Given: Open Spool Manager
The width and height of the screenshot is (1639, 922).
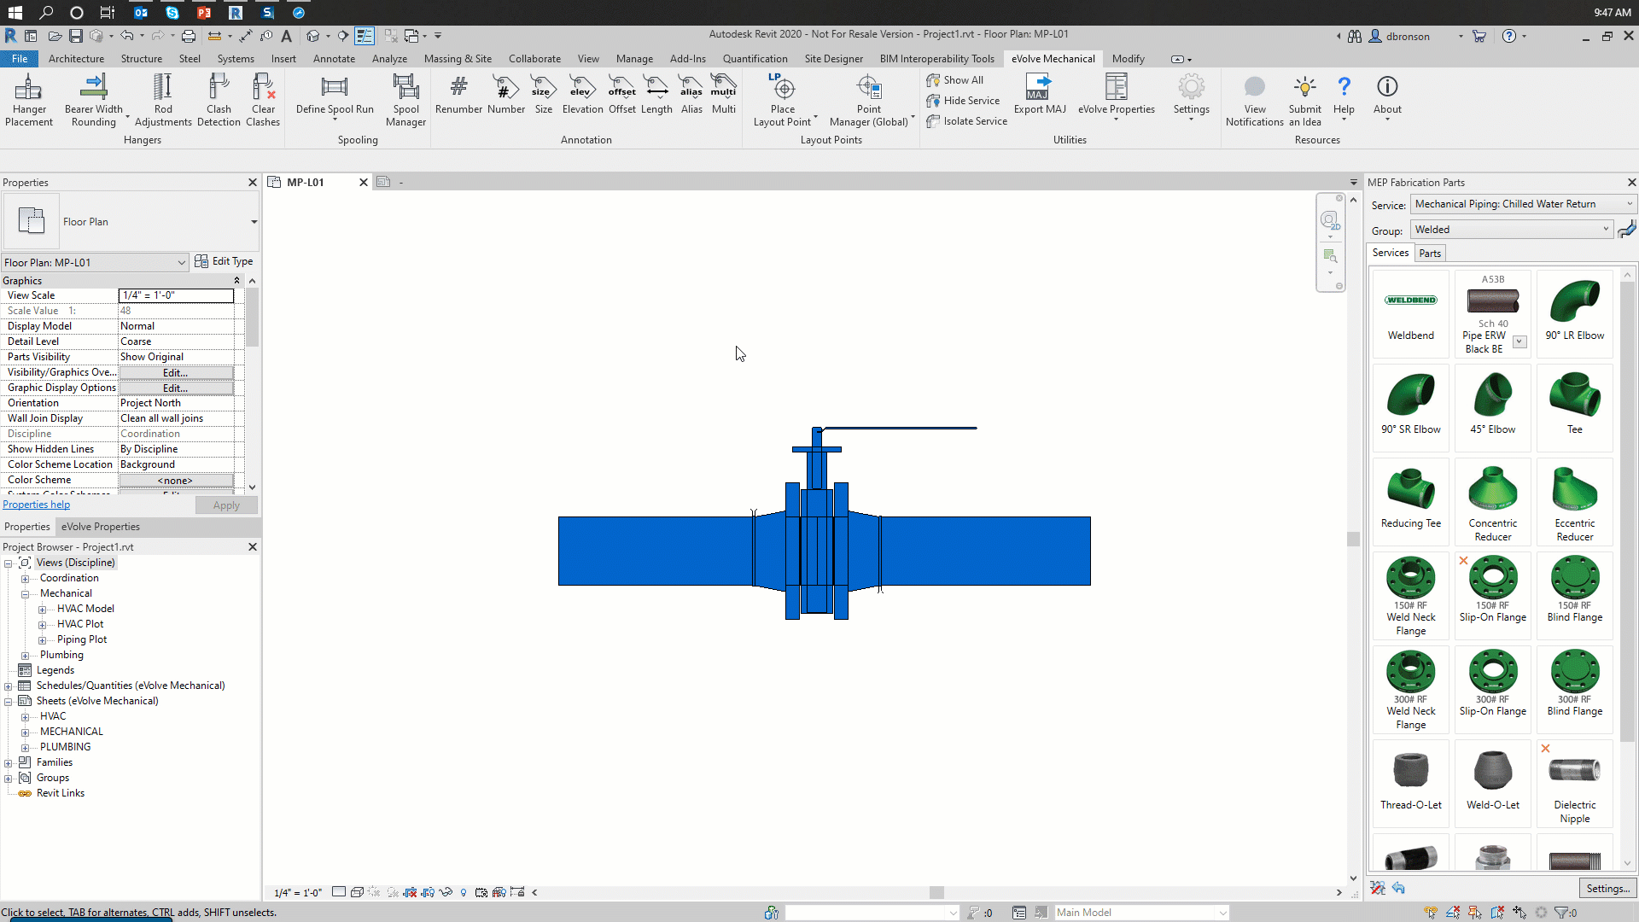Looking at the screenshot, I should click(405, 101).
